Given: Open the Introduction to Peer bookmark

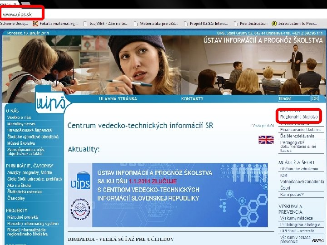Looking at the screenshot, I should [x=295, y=24].
